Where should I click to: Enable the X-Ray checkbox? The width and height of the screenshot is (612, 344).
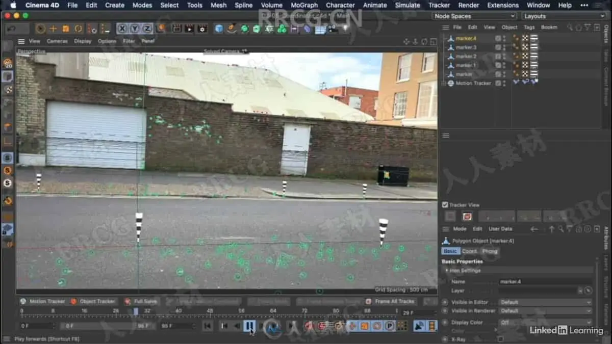[x=501, y=339]
